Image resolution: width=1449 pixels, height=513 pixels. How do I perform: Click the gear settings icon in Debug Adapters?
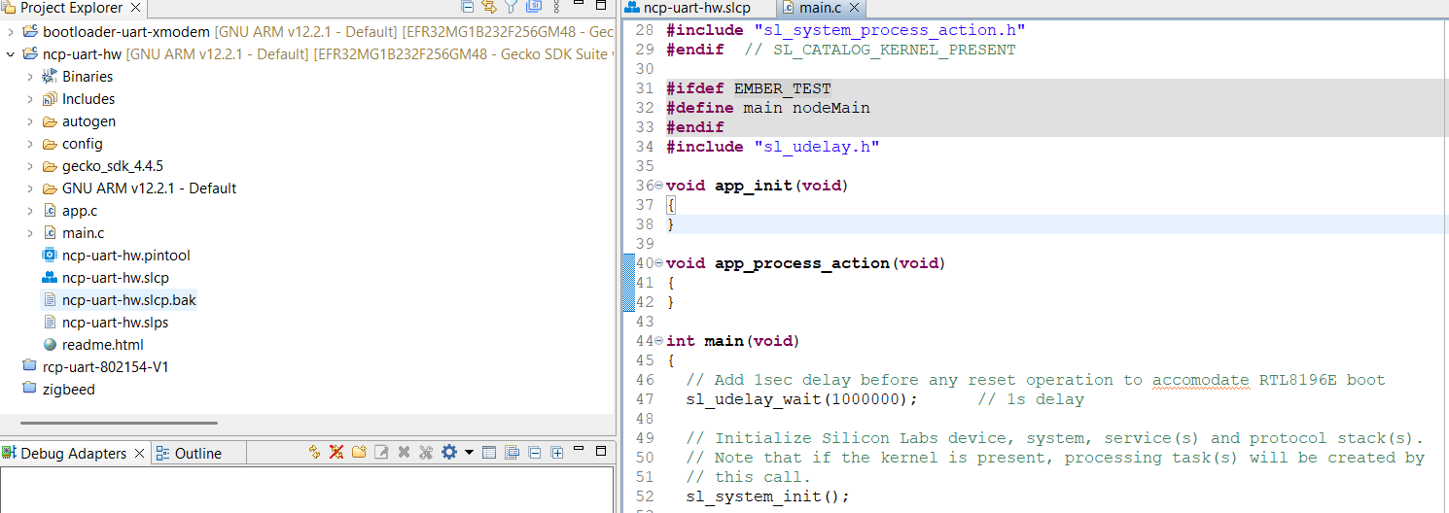pos(448,453)
